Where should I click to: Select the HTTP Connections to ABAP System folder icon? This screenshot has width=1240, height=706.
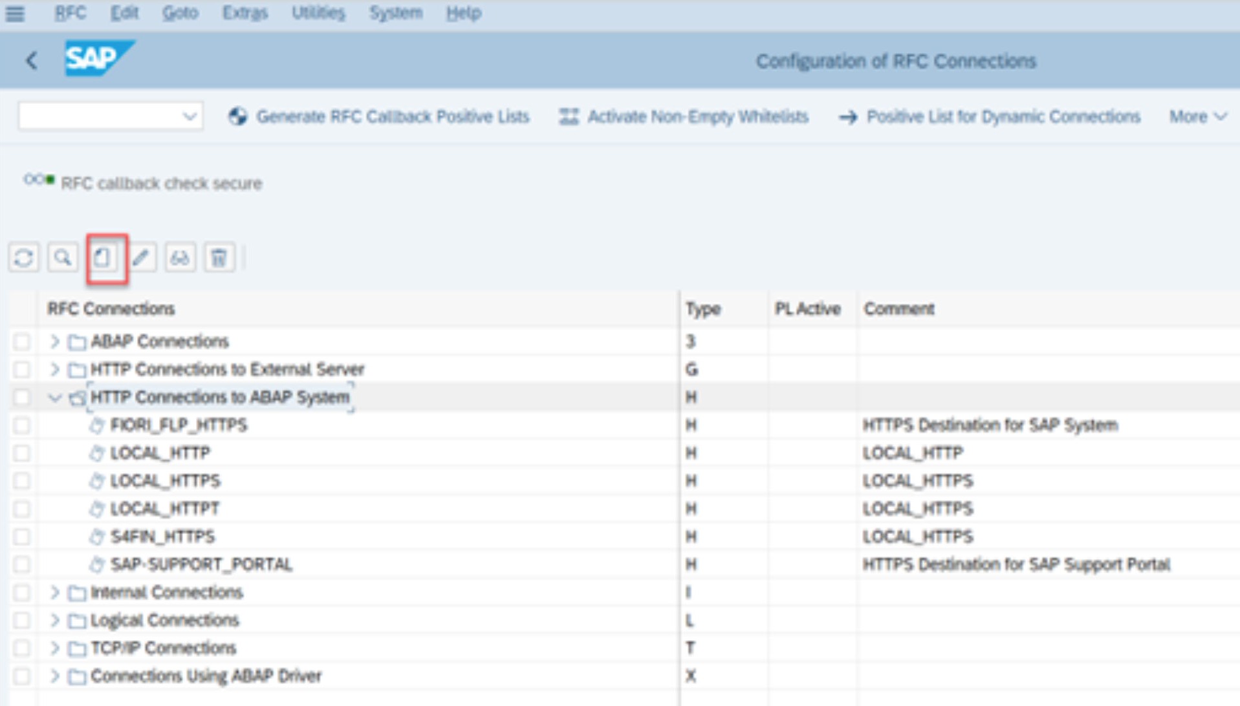click(77, 398)
